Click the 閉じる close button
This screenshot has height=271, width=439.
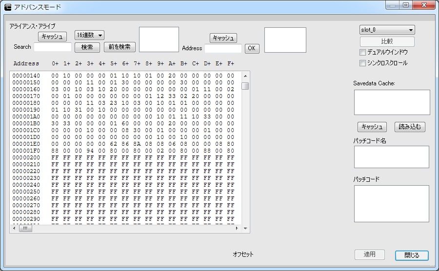[412, 255]
